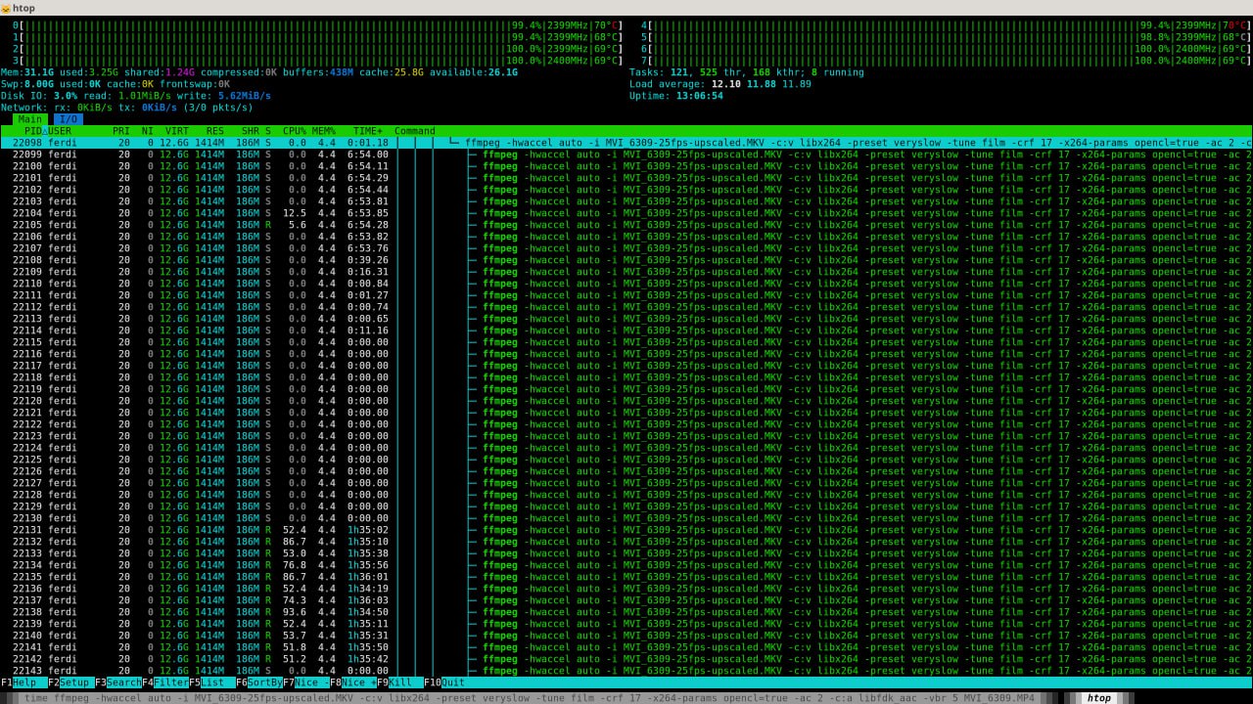1253x704 pixels.
Task: Select process row with PID 22104
Action: [626, 213]
